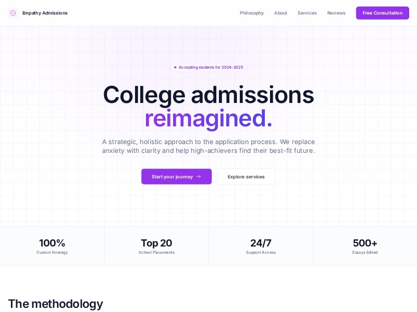Click the Free Consultation button
417x312 pixels.
[383, 13]
